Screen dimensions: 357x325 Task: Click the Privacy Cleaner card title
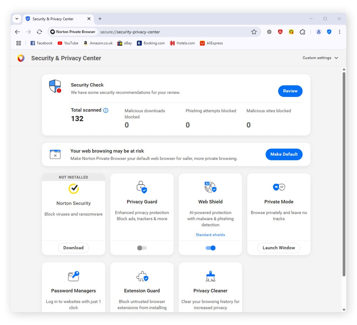210,291
